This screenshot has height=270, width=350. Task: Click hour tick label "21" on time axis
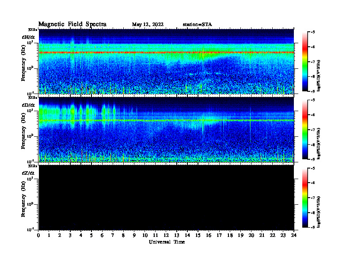262,236
